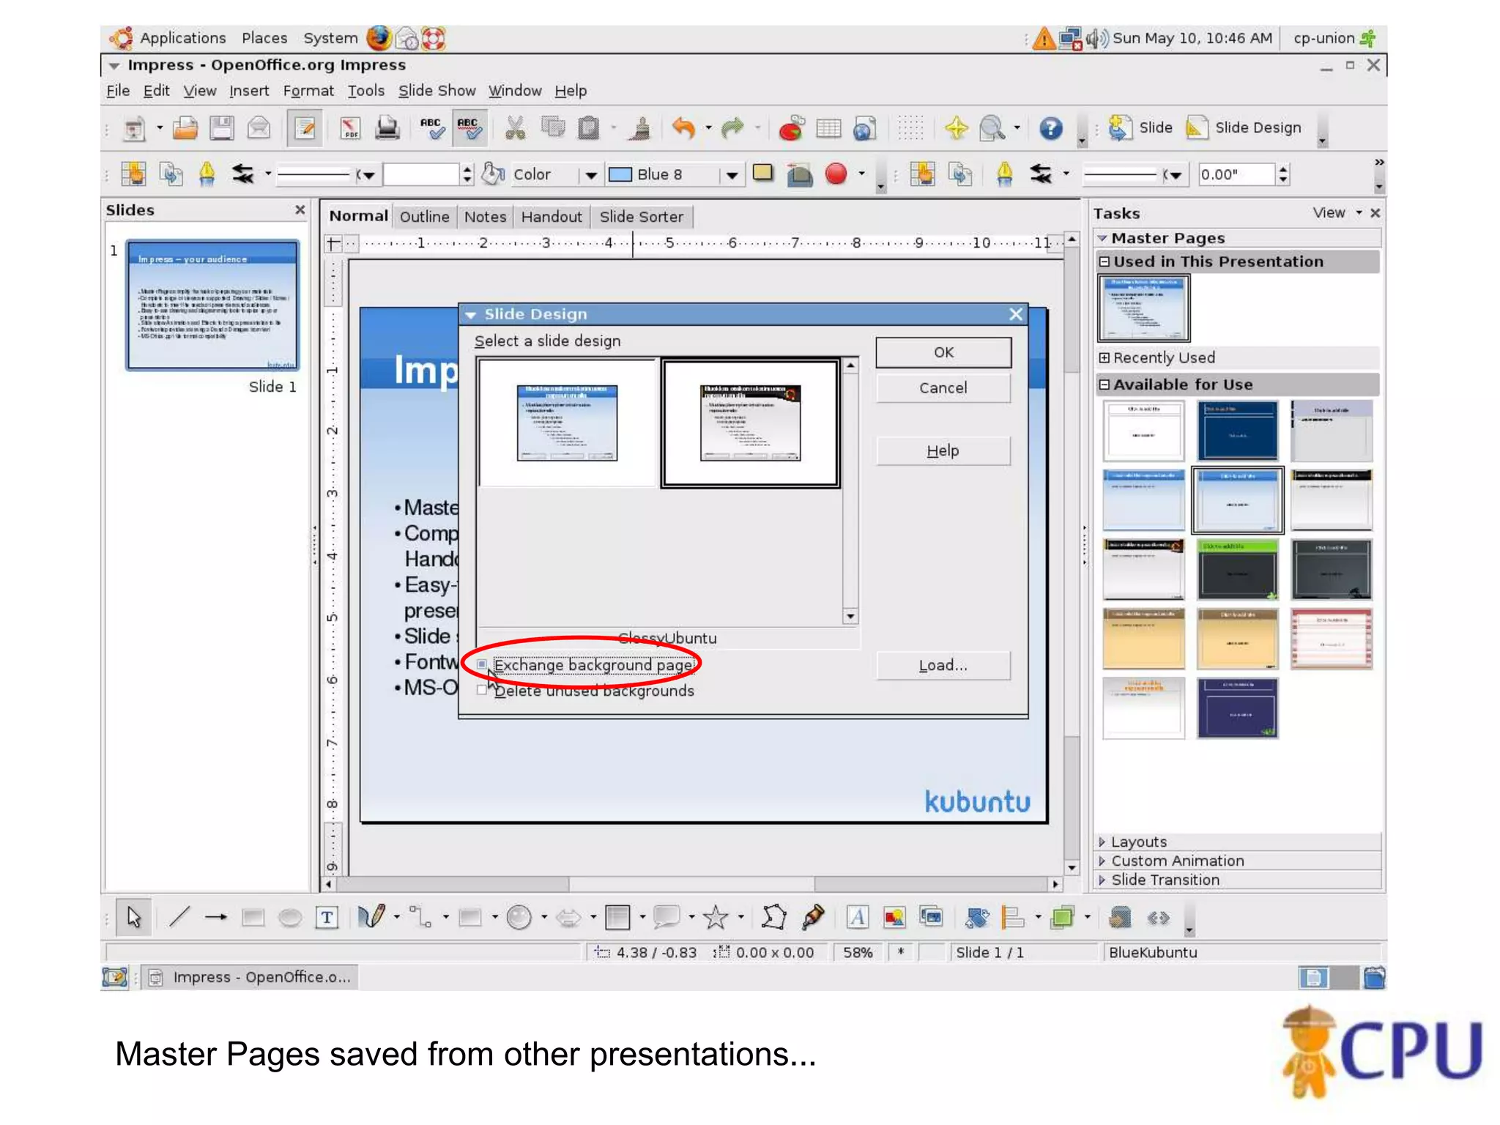Open the Format menu
Image resolution: width=1500 pixels, height=1125 pixels.
pos(308,91)
